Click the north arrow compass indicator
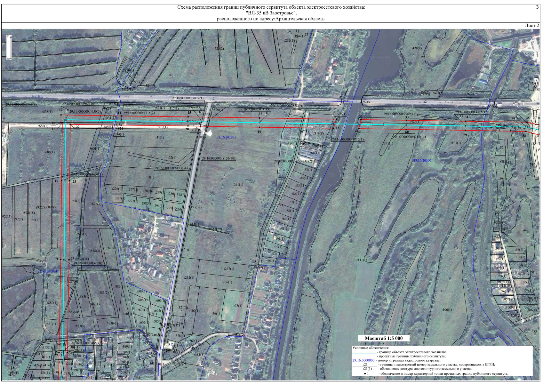The width and height of the screenshot is (543, 384). click(8, 47)
